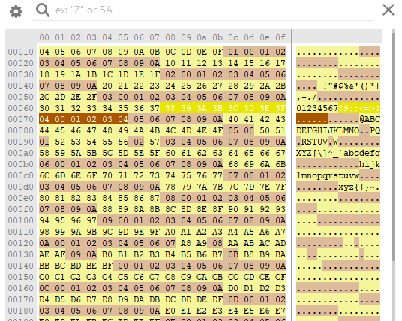402x321 pixels.
Task: Select column header 0a
Action: pos(202,38)
